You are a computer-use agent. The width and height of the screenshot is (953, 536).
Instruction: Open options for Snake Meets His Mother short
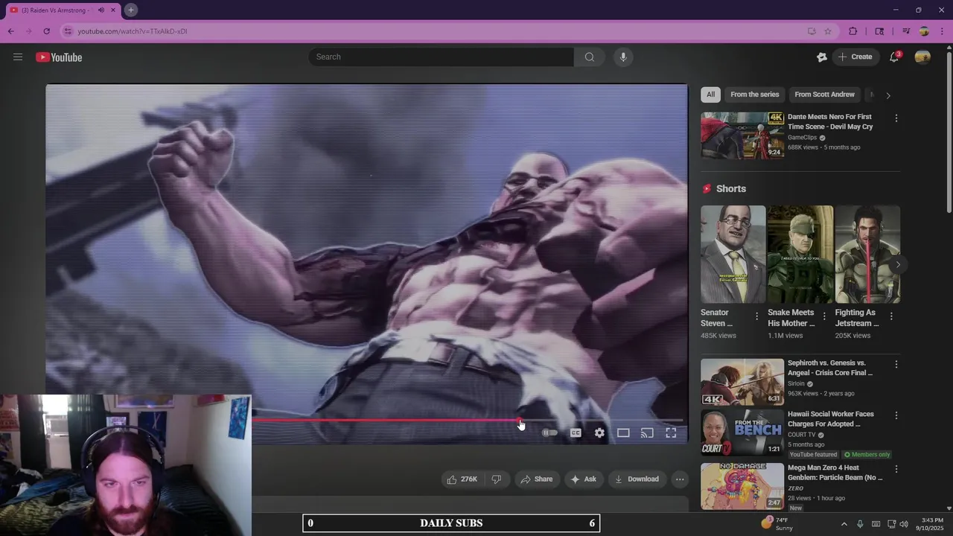tap(823, 316)
